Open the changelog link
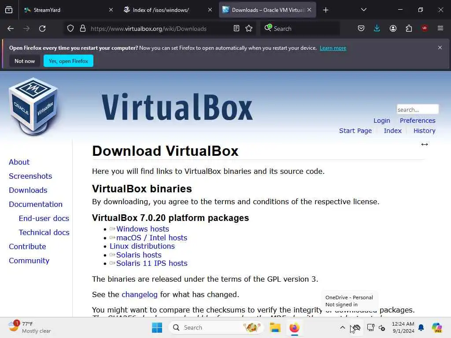Screen dimensions: 451x338 (140, 294)
